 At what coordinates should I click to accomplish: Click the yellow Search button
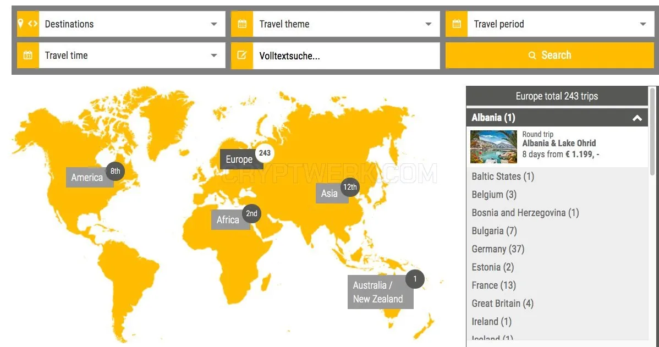550,55
